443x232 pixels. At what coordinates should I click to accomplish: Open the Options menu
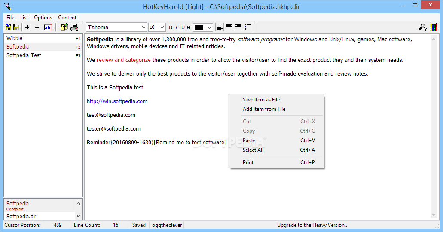pyautogui.click(x=43, y=18)
